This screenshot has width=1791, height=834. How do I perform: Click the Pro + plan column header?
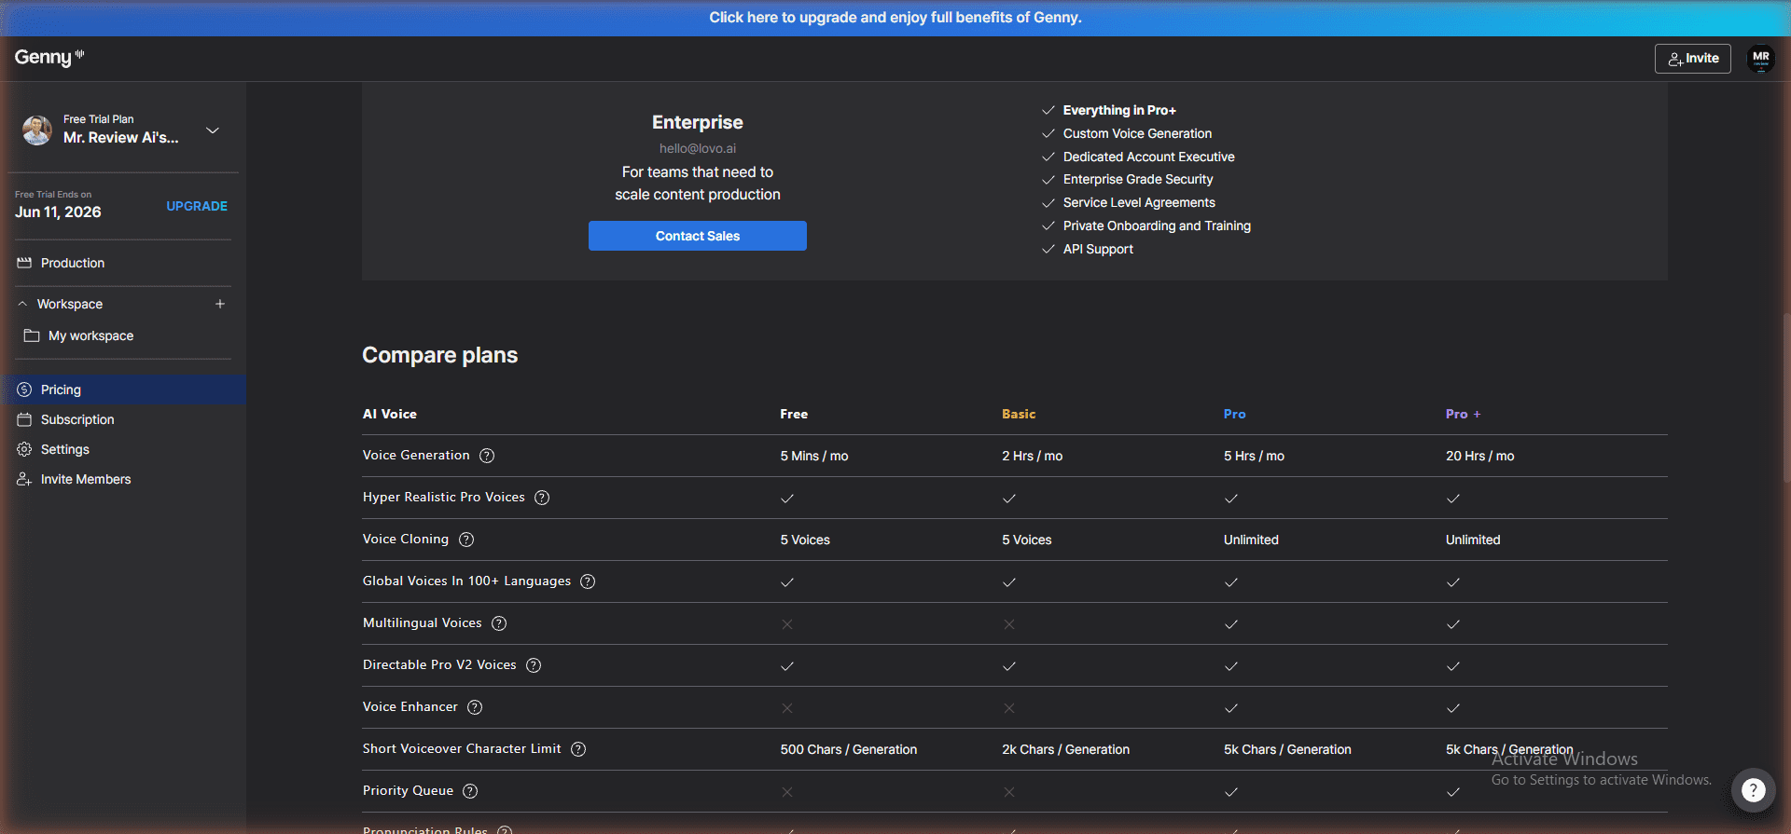pos(1463,414)
